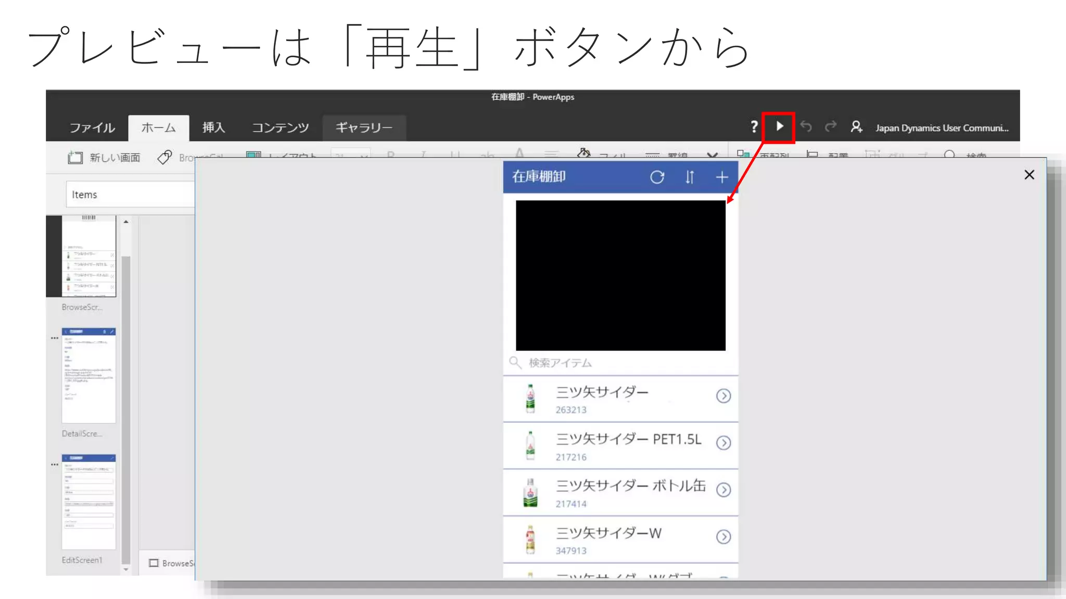Select the 三ツ矢サイダー ボトル缶 item title
Screen dimensions: 1066x599
(x=631, y=486)
